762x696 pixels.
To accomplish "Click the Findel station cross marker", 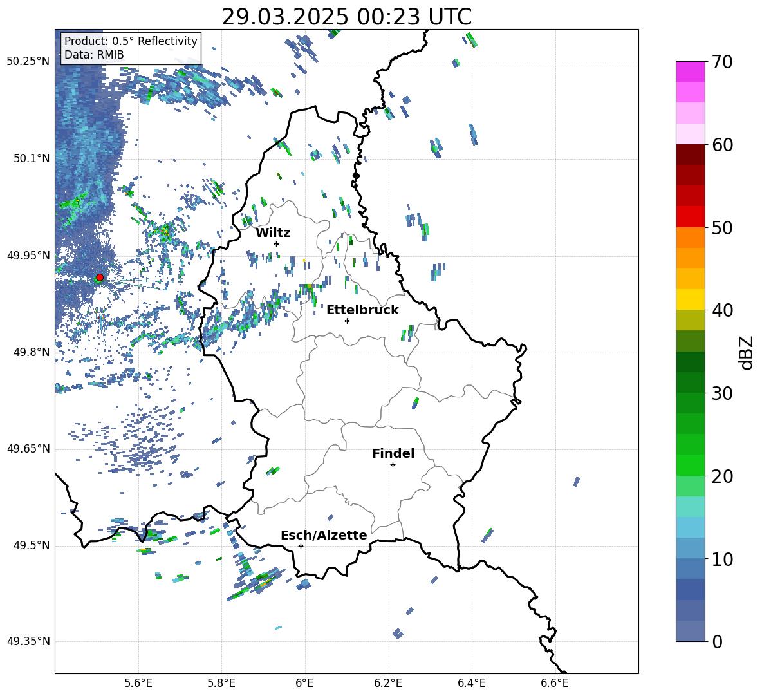I will tap(393, 465).
